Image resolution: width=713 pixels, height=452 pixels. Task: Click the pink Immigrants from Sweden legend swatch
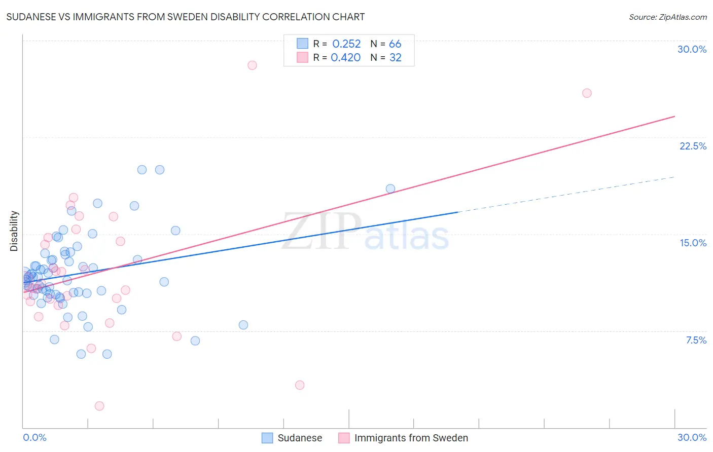coord(344,438)
